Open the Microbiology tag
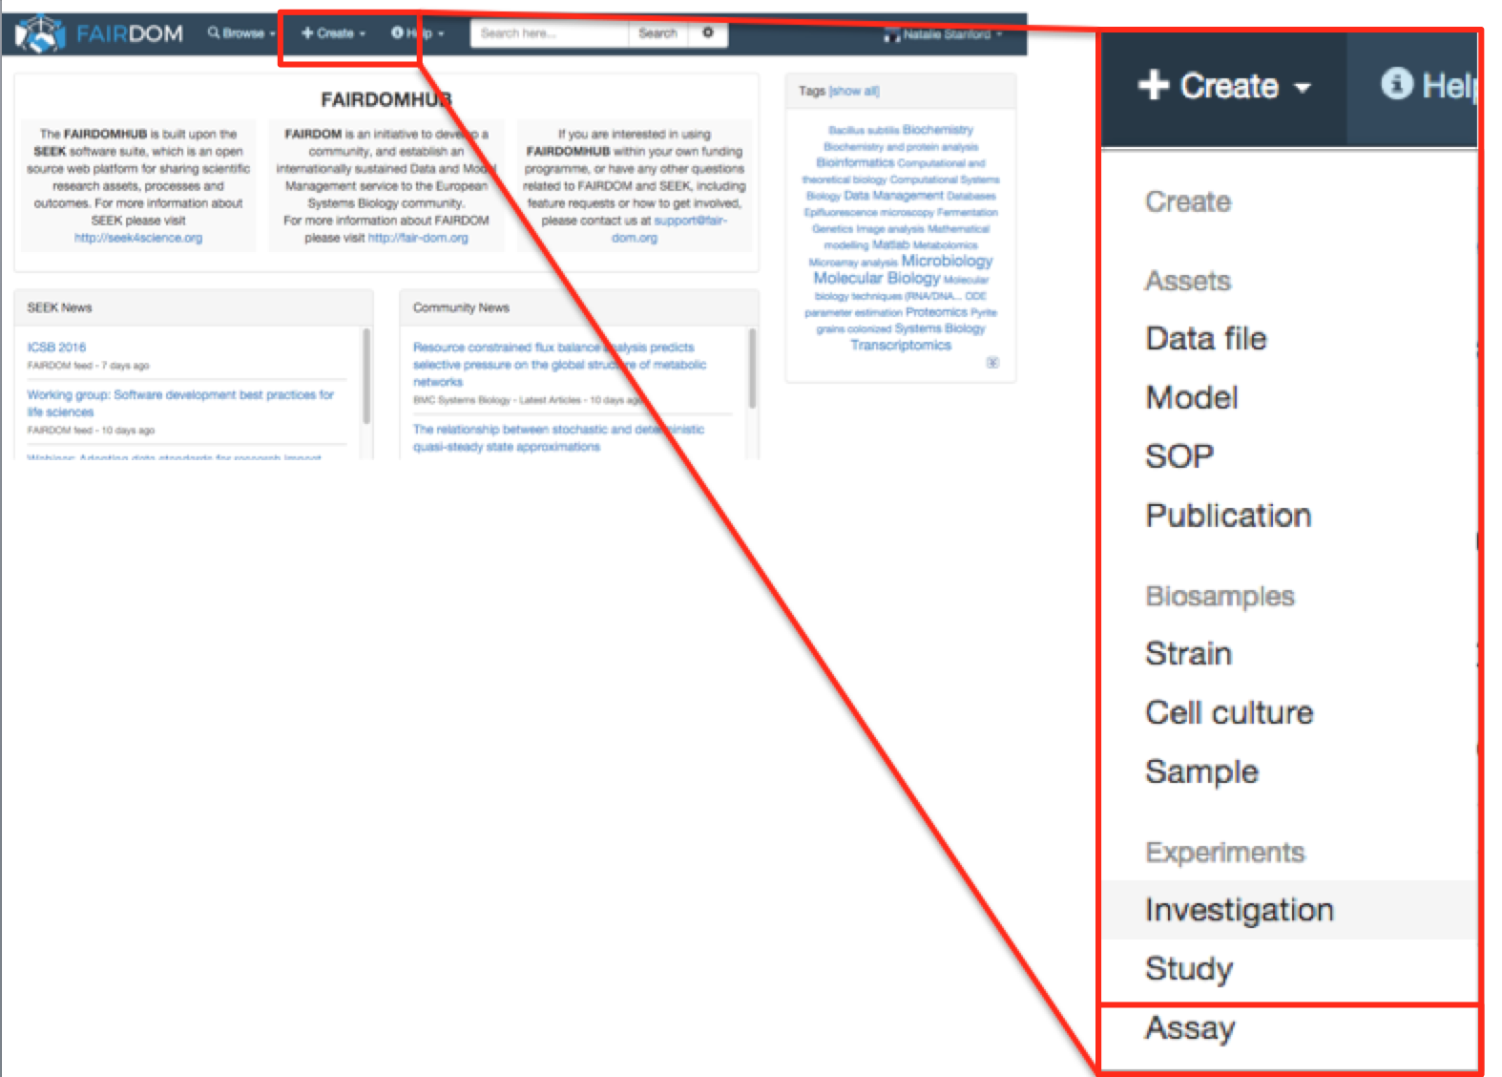Viewport: 1502px width, 1077px height. tap(947, 261)
